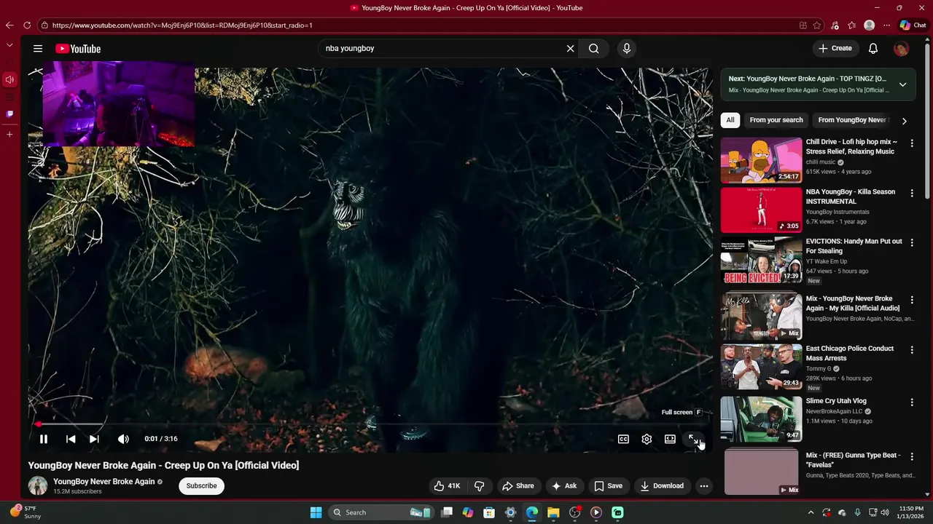
Task: Open more actions below the video
Action: click(704, 486)
